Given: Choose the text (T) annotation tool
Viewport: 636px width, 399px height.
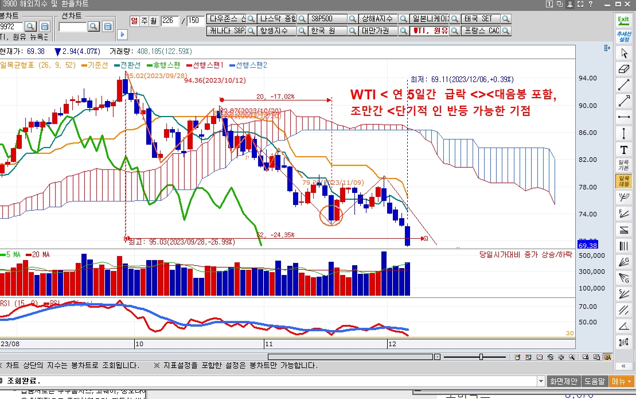Looking at the screenshot, I should (623, 150).
